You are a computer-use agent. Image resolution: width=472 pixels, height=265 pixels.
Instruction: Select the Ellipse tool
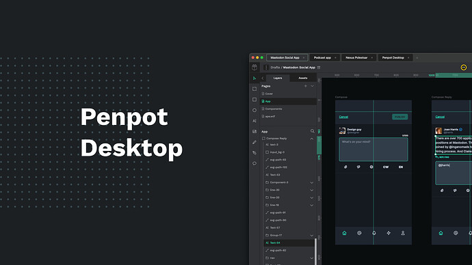(254, 110)
